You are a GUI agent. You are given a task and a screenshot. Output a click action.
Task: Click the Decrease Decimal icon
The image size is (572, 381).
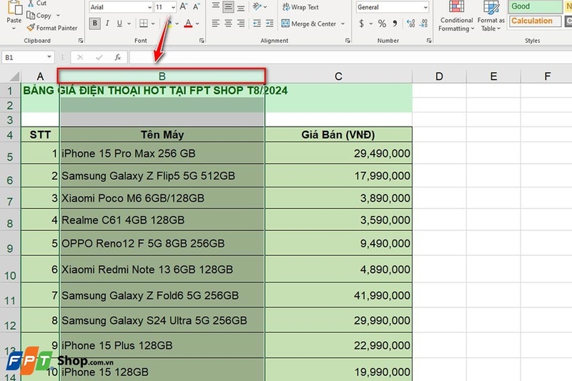[423, 24]
